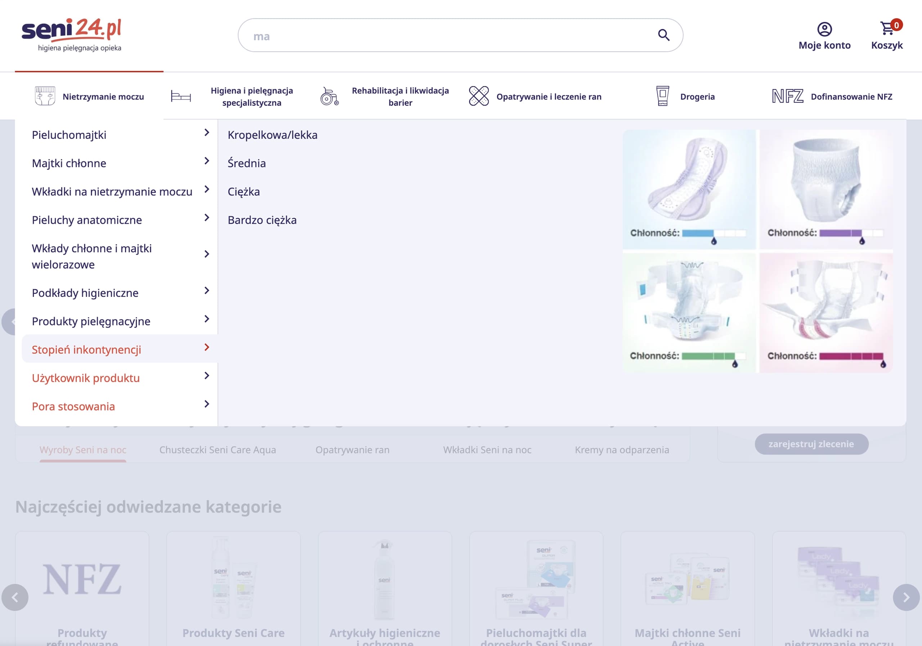Switch to Kremy na odparzenia tab

622,450
